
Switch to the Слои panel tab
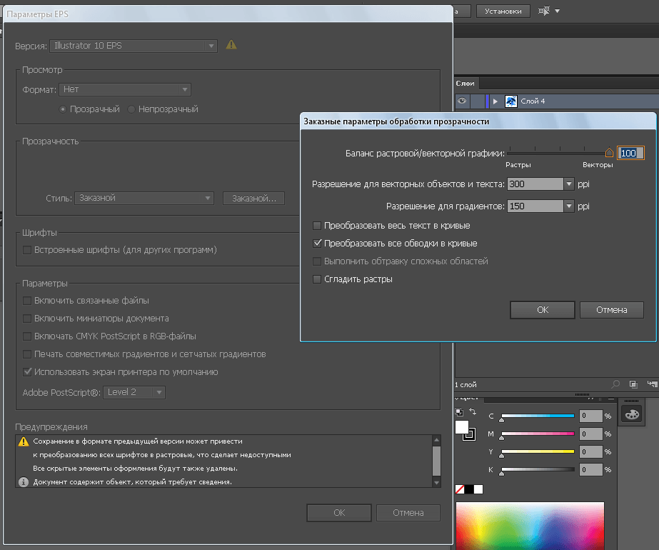point(466,84)
